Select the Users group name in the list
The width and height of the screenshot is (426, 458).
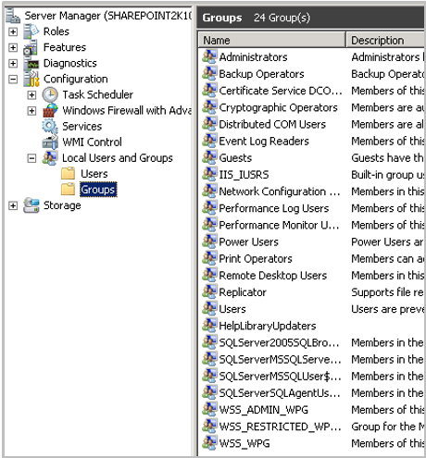click(232, 309)
